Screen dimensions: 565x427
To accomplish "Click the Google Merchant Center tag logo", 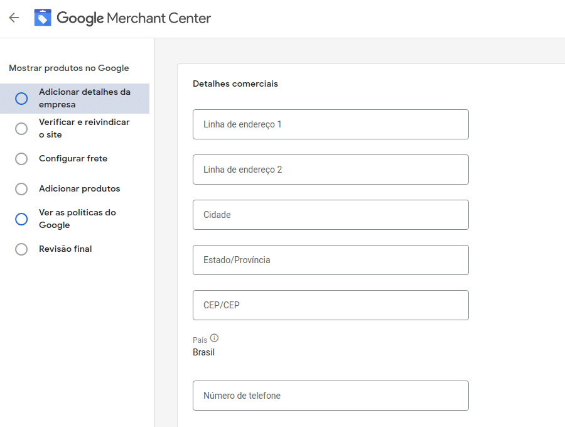I will tap(43, 18).
